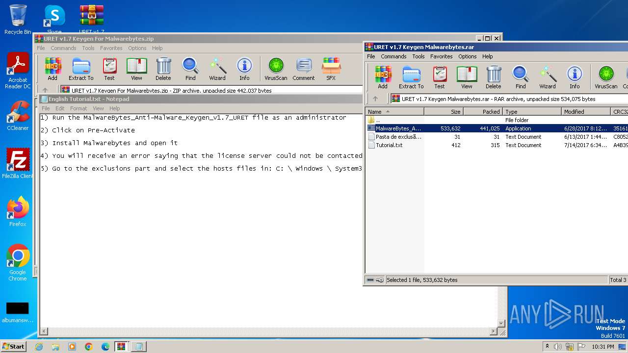This screenshot has height=353, width=628.
Task: Click Find icon in the zip WinRAR window
Action: [190, 69]
